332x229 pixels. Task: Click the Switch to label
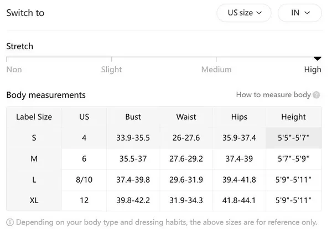pyautogui.click(x=25, y=13)
